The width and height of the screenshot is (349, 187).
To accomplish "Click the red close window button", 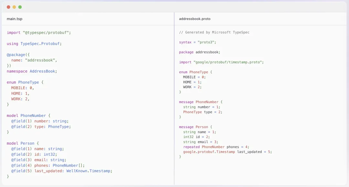I will 8,7.
